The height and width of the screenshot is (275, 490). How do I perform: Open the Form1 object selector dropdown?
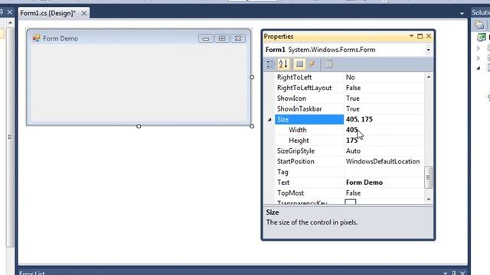[x=428, y=50]
